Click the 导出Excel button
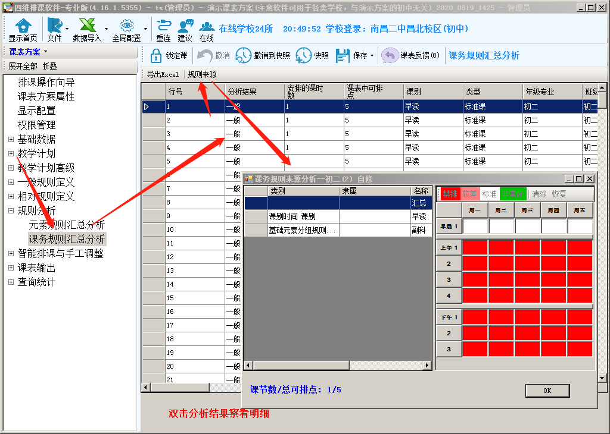 point(163,74)
